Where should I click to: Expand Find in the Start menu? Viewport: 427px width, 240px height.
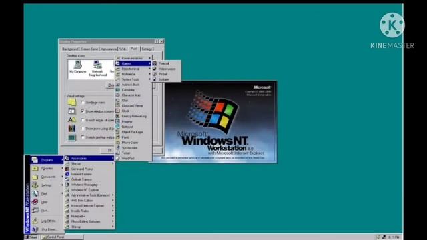(47, 194)
